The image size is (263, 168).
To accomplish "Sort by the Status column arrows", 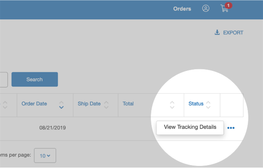I will [208, 105].
